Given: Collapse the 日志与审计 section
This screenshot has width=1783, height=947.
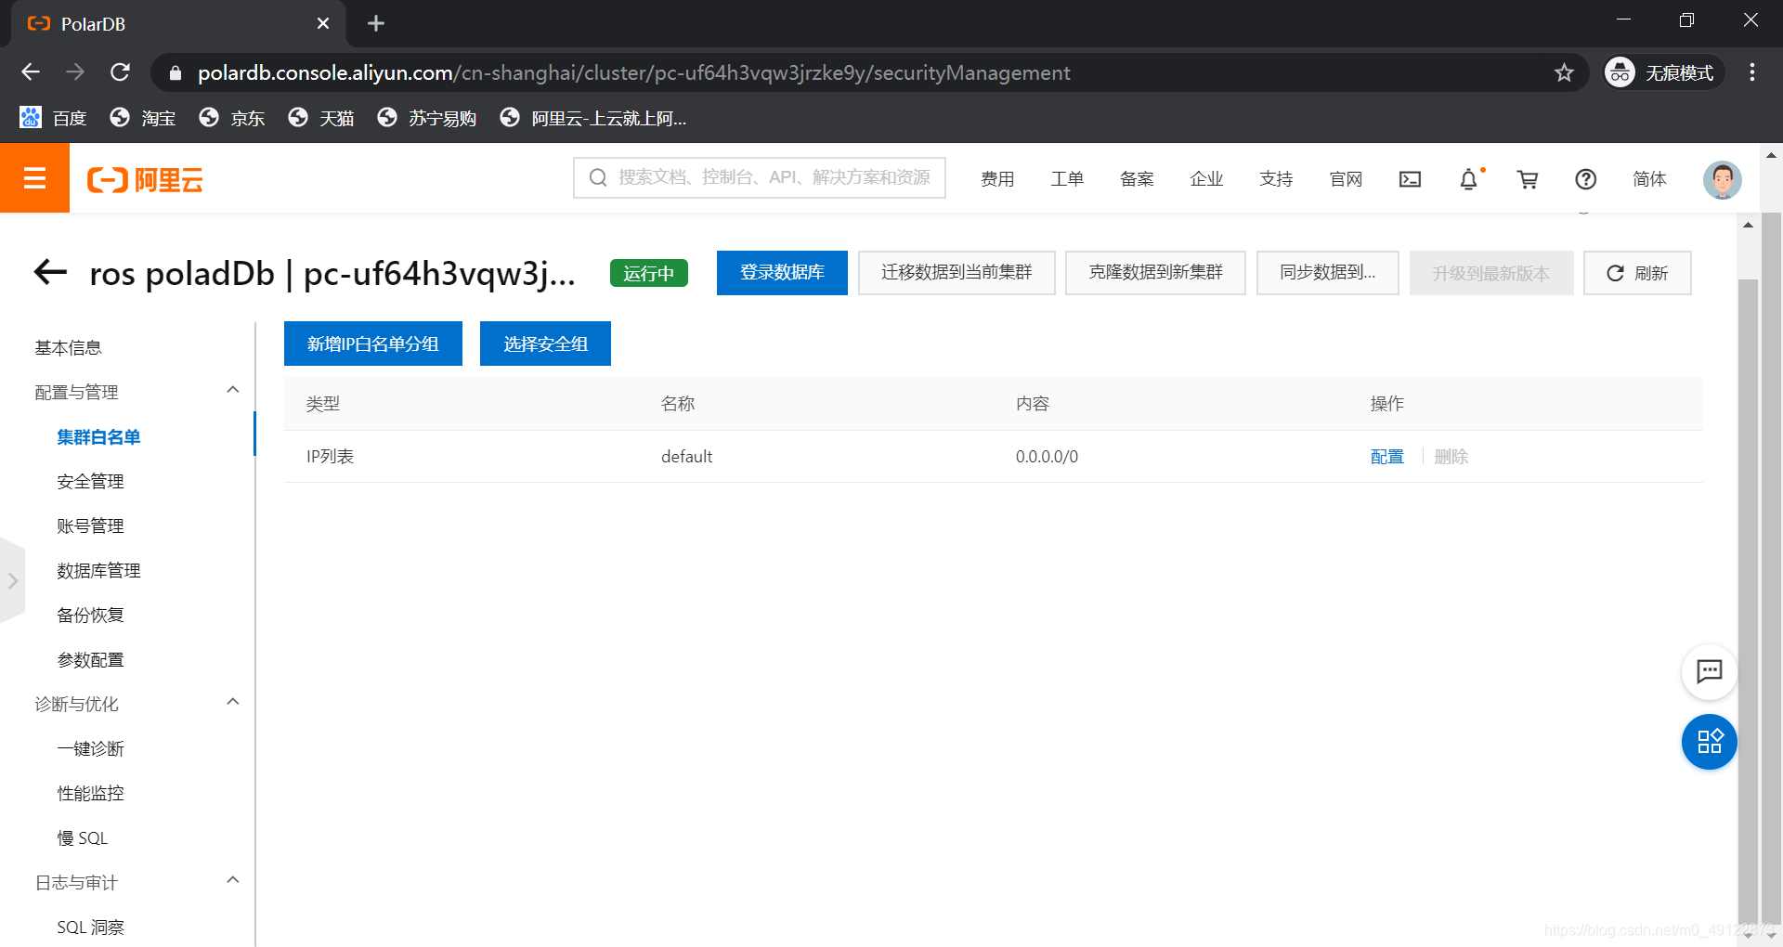Looking at the screenshot, I should (233, 880).
